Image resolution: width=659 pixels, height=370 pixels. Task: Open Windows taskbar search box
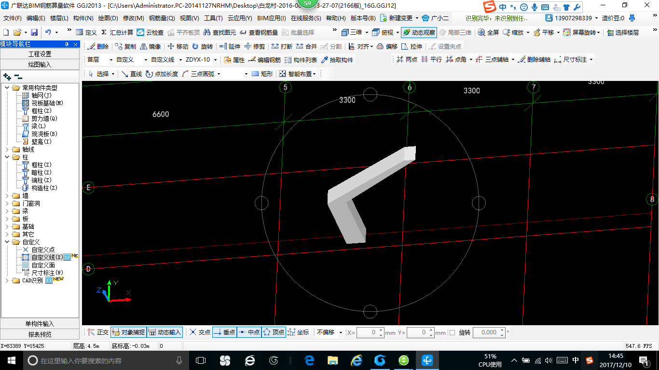click(x=105, y=360)
